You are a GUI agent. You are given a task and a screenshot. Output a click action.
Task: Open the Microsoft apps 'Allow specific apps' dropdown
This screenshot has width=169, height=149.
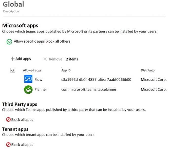[x=42, y=41]
